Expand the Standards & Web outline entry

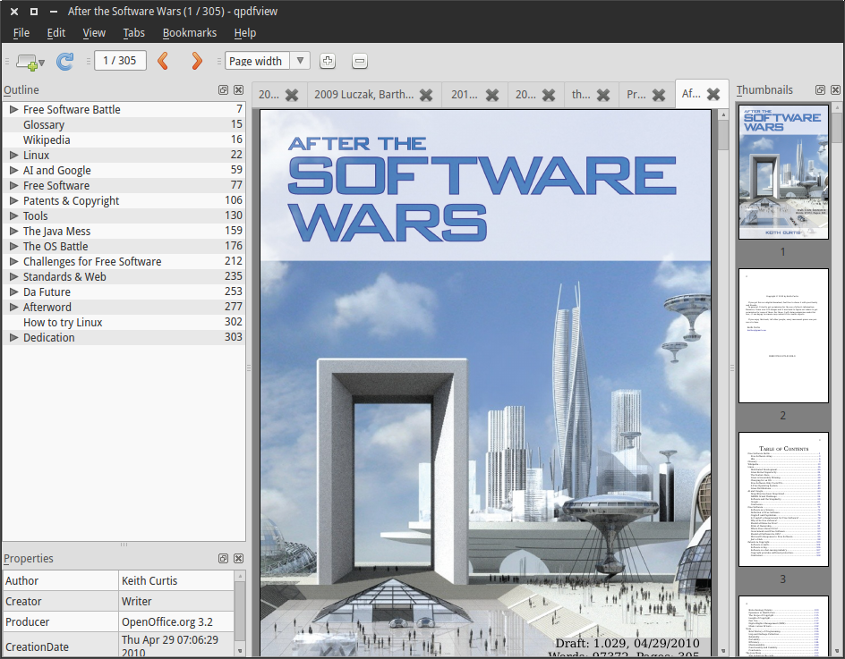14,276
